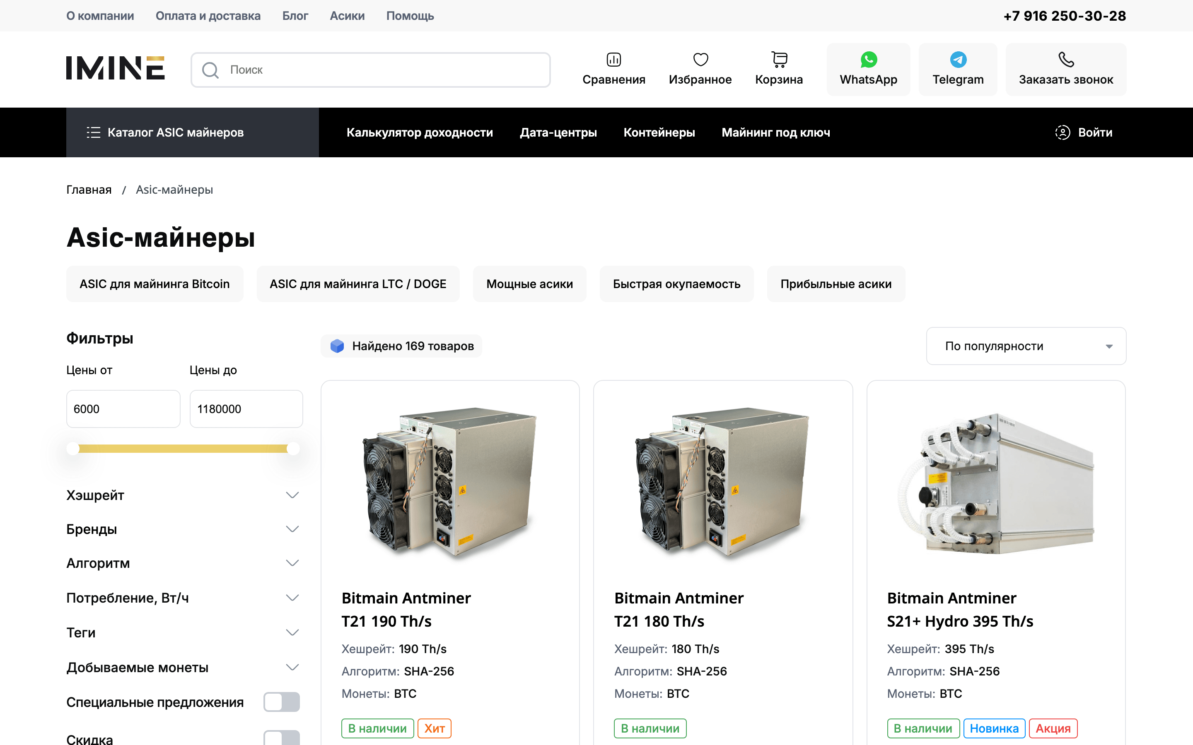Image resolution: width=1193 pixels, height=745 pixels.
Task: Click the search magnifier icon
Action: 210,70
